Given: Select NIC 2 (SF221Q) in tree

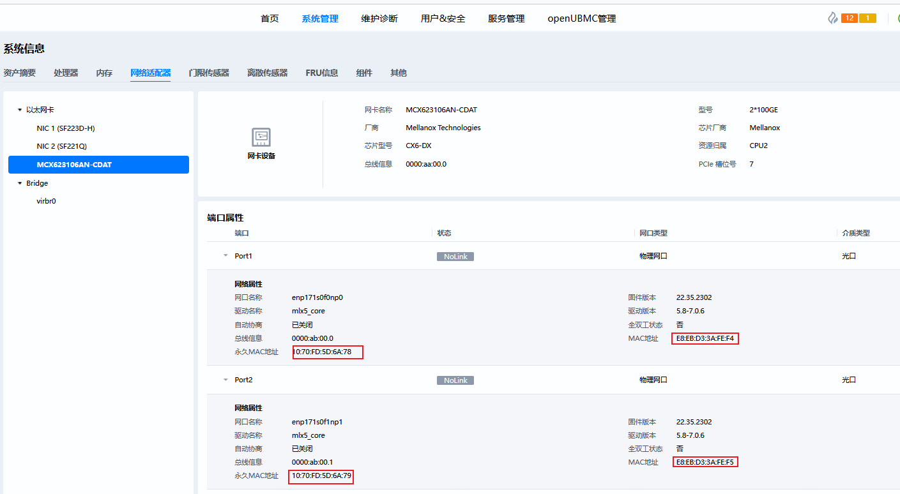Looking at the screenshot, I should 61,146.
